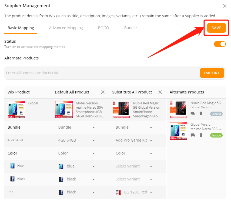Click the blue phone icon in default blue dropdown
Screen dimensions: 231x201
coord(61,166)
